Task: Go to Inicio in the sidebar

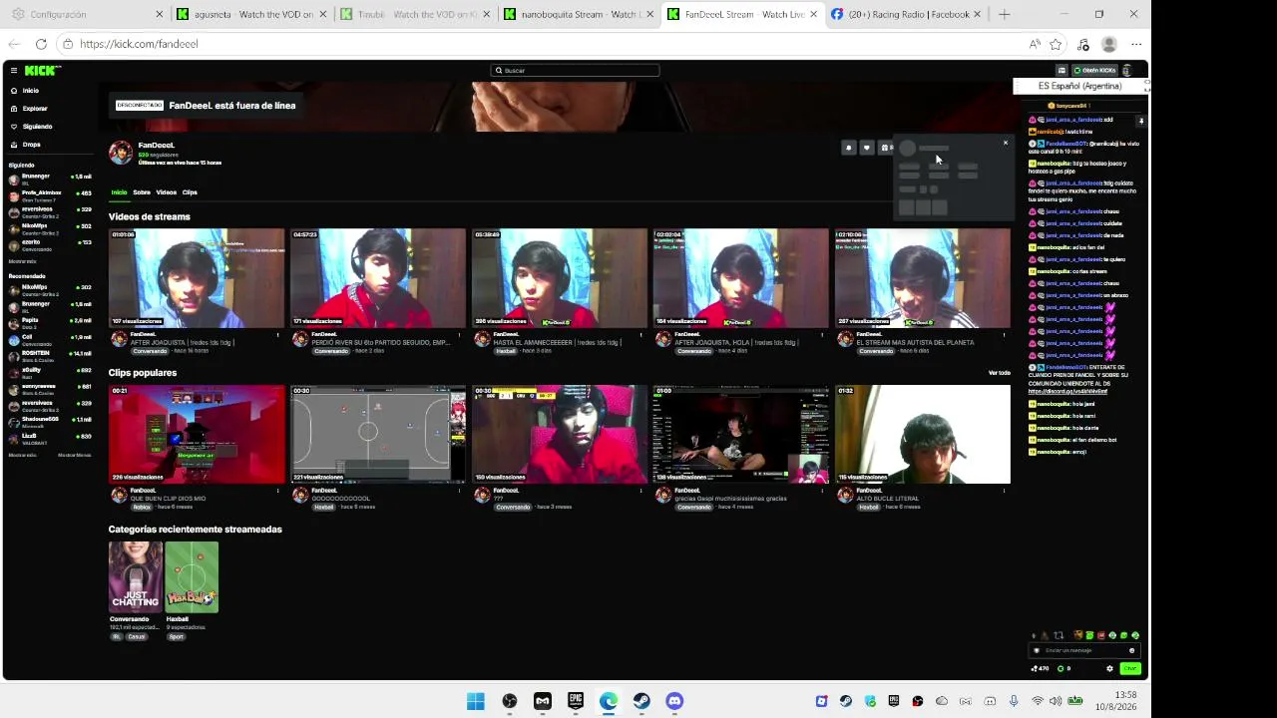Action: (31, 91)
